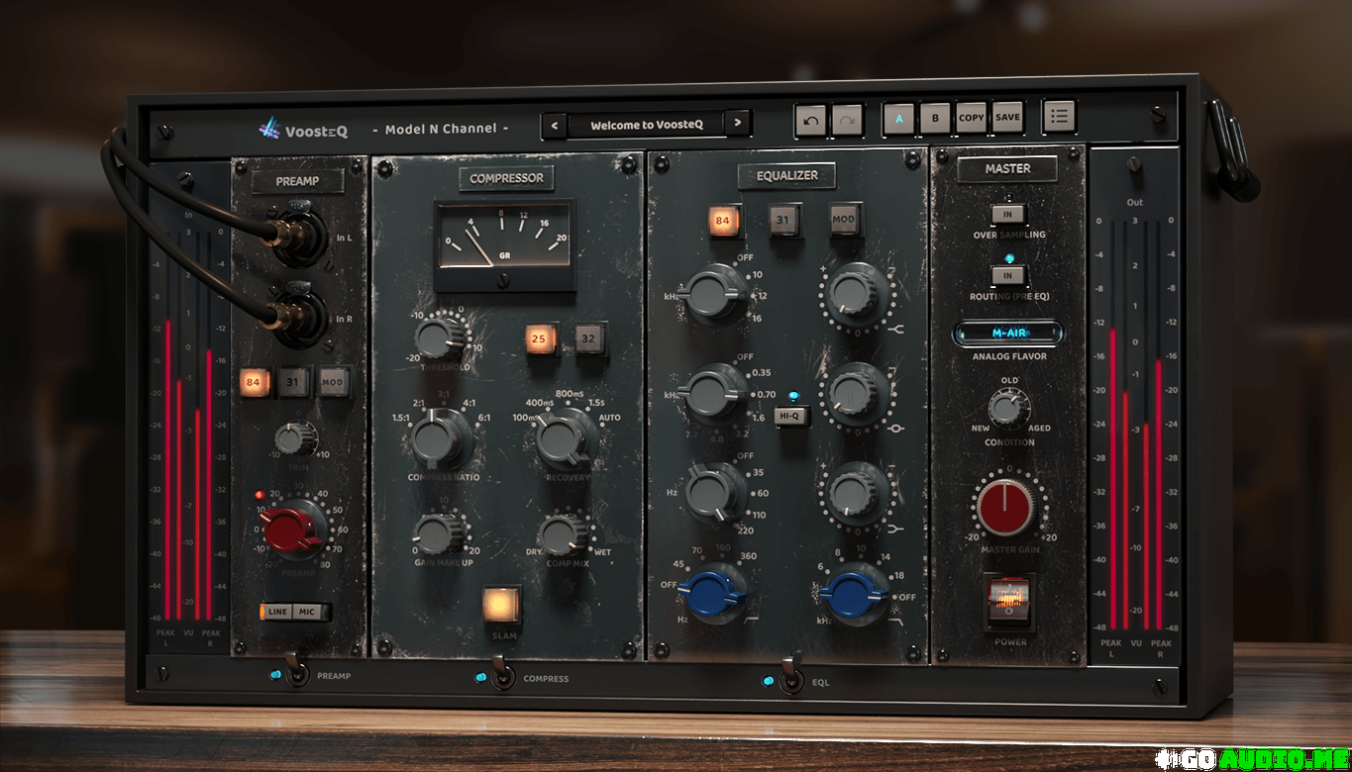Click the VoosteQ logo
Viewport: 1352px width, 772px height.
point(303,129)
